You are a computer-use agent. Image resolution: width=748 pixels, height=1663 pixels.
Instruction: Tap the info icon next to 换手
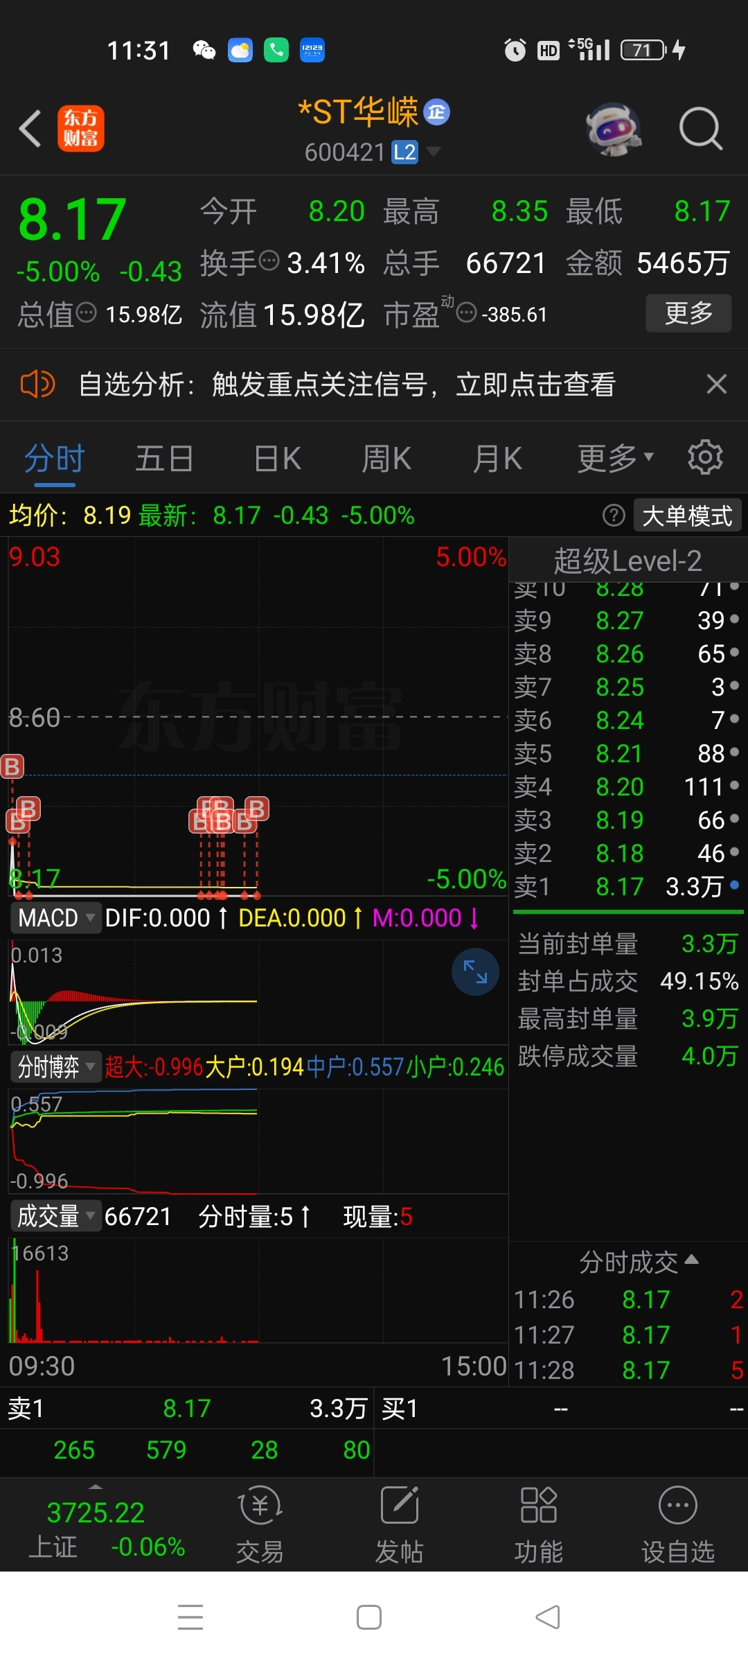tap(269, 261)
